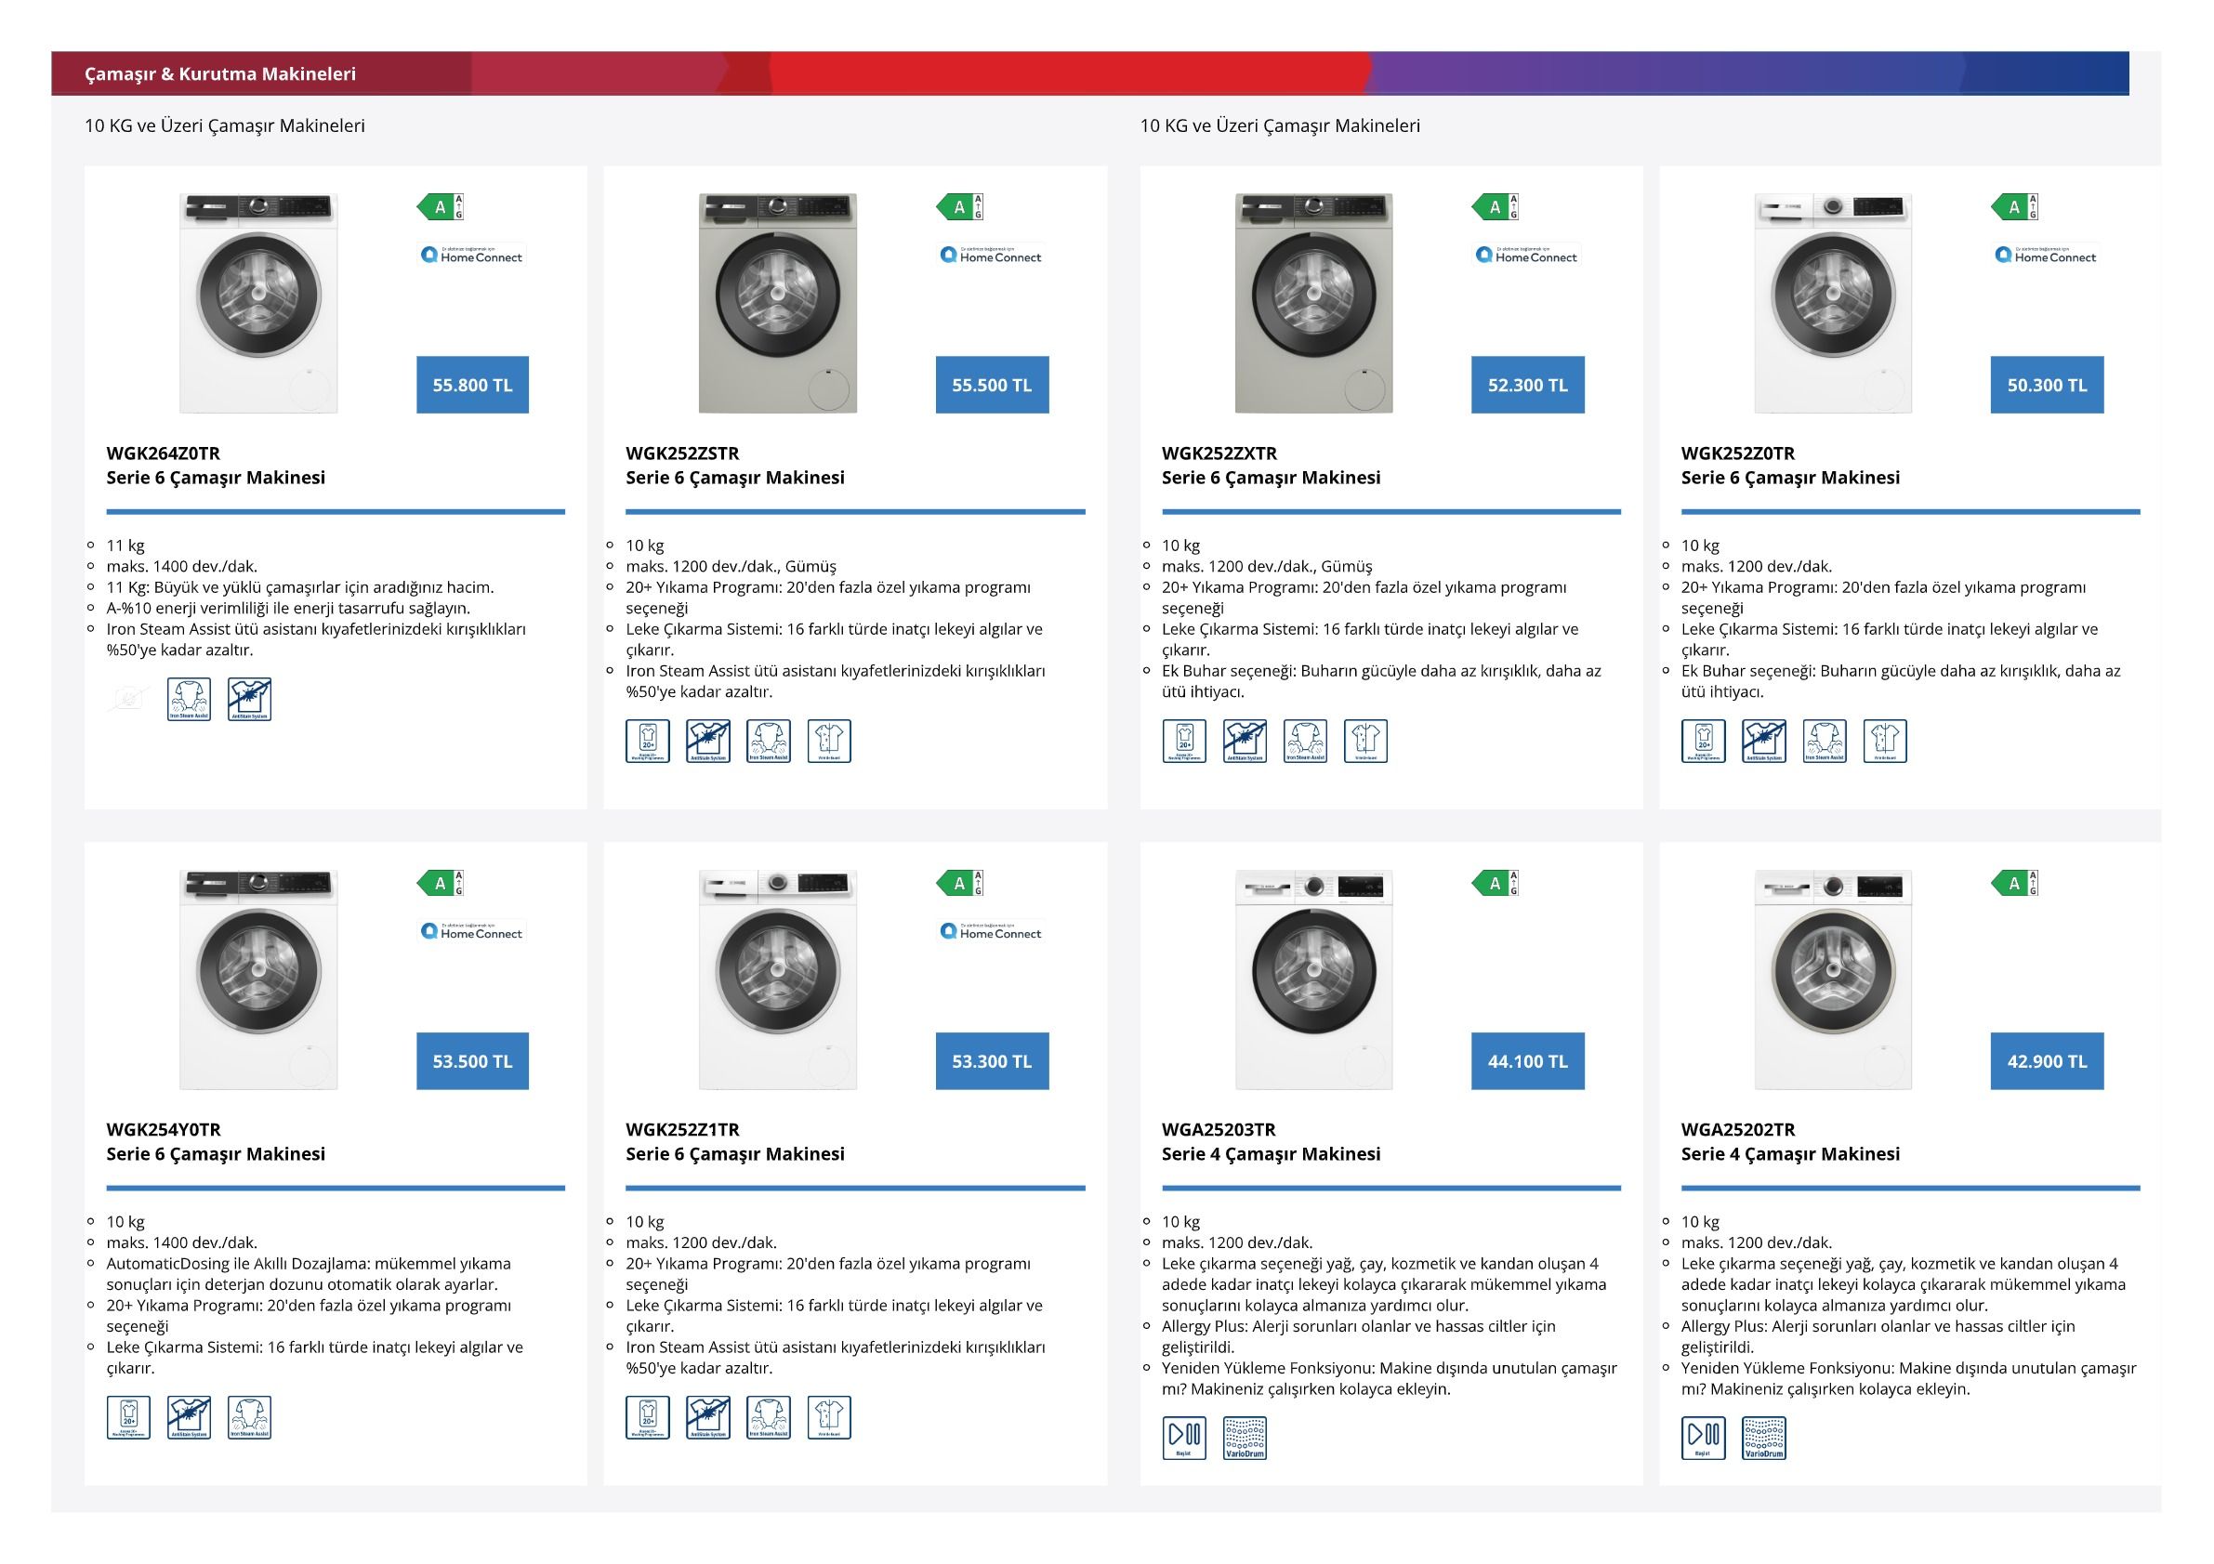Click the Home Connect logo on WGK252Z1TR card

click(992, 930)
